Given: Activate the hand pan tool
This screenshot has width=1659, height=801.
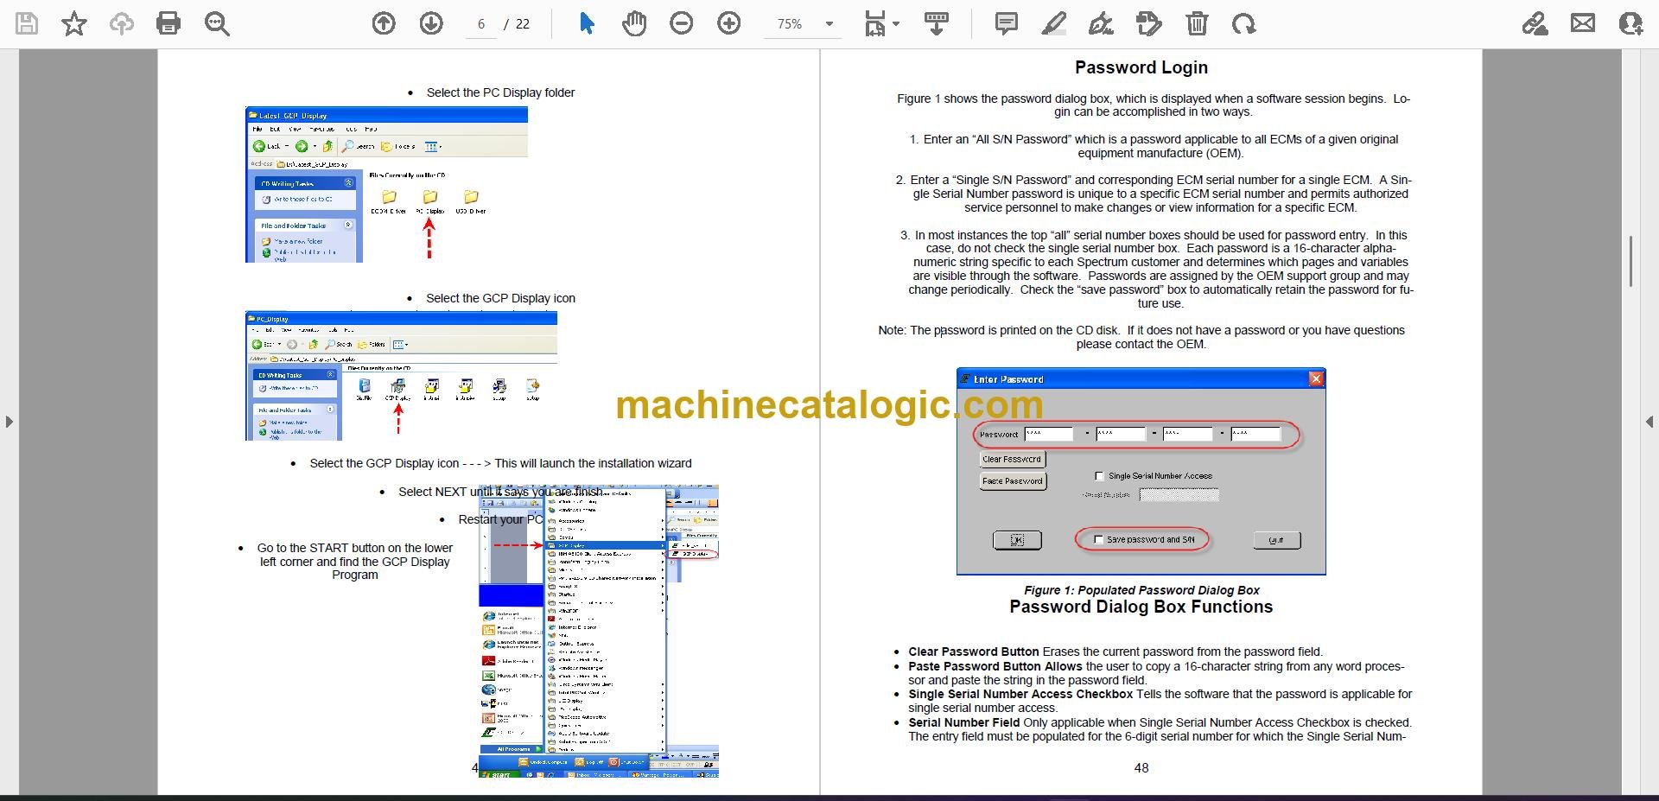Looking at the screenshot, I should click(634, 23).
